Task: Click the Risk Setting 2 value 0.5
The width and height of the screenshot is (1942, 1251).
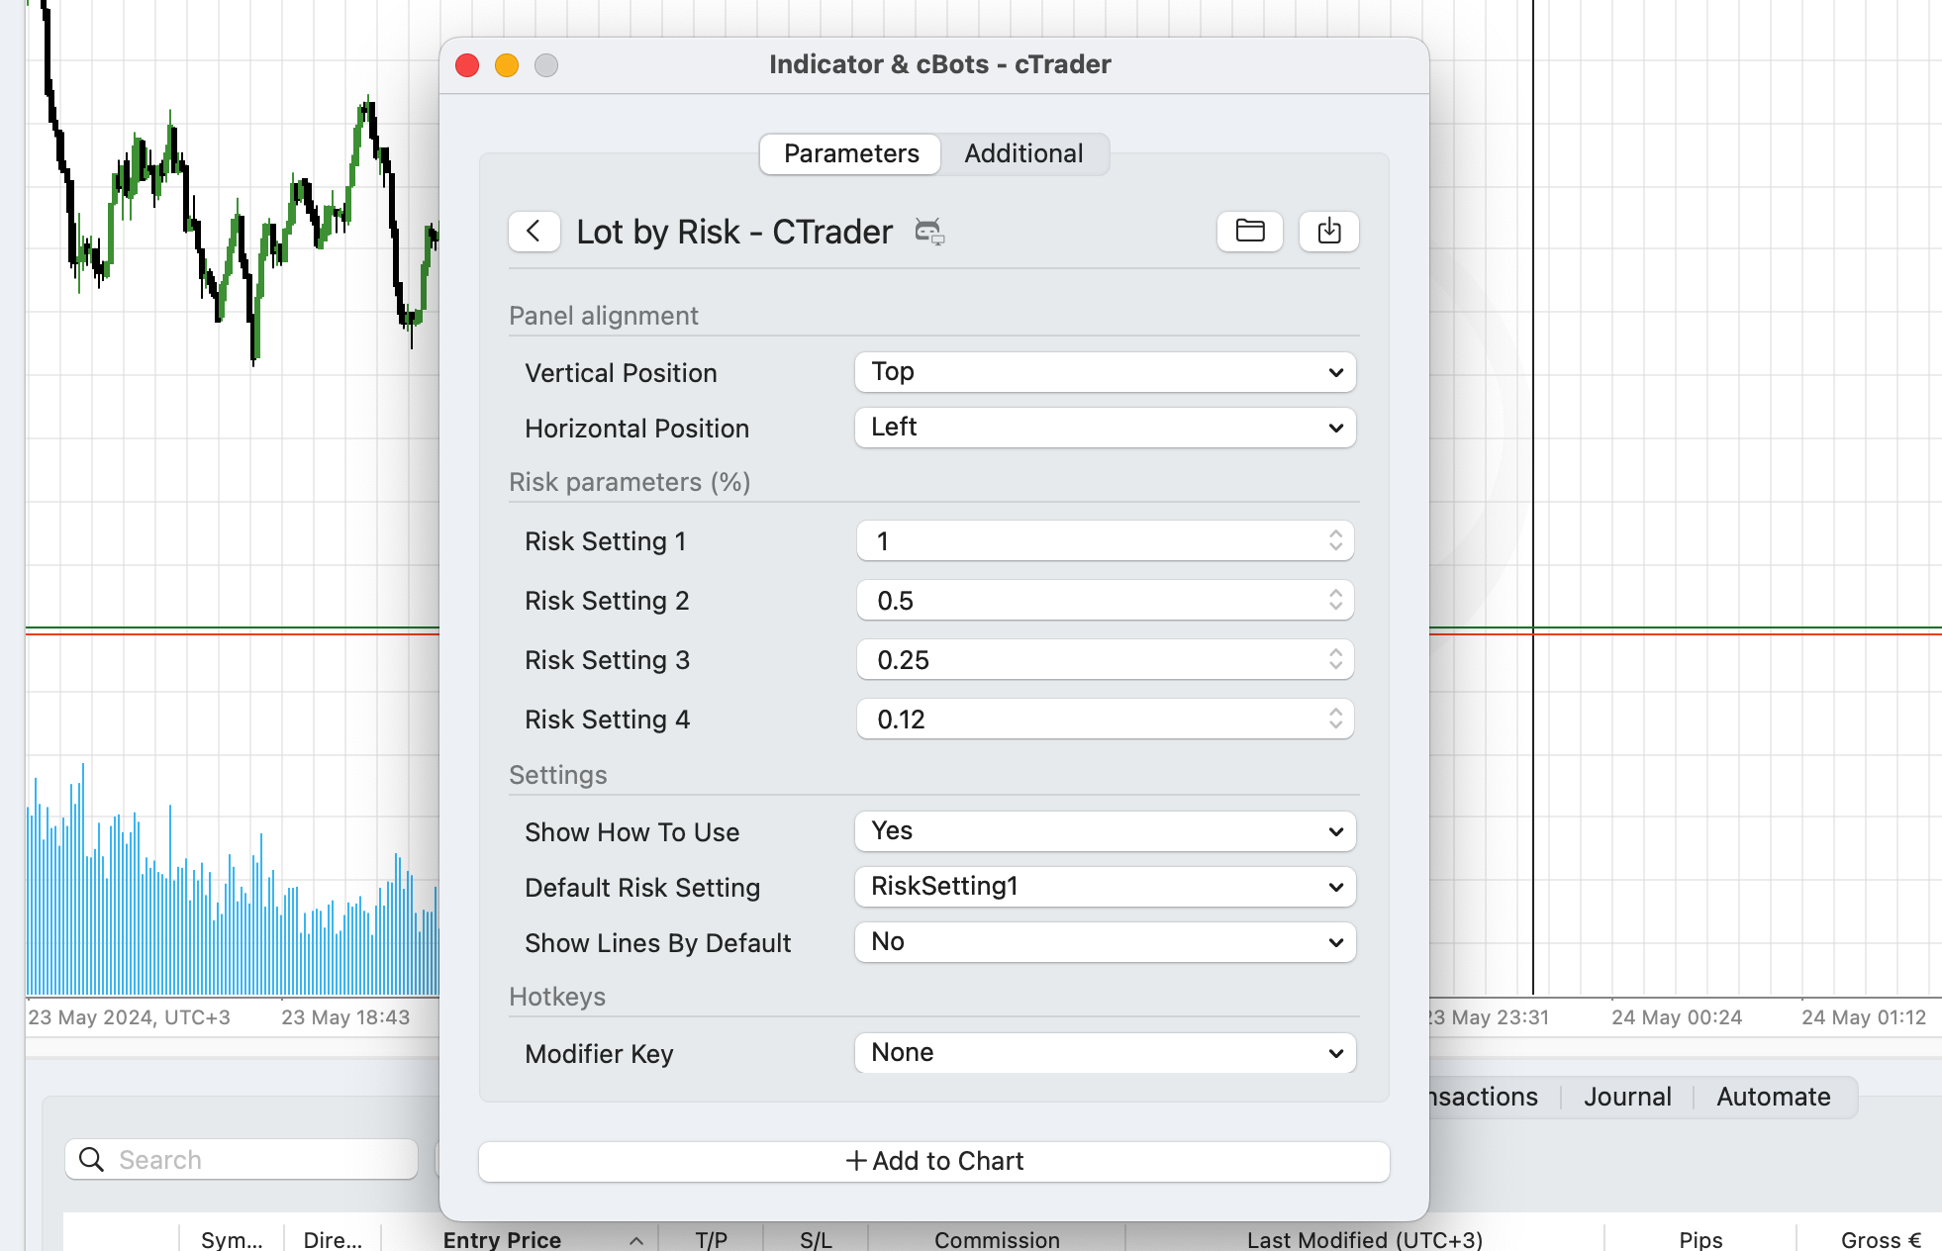Action: point(895,601)
